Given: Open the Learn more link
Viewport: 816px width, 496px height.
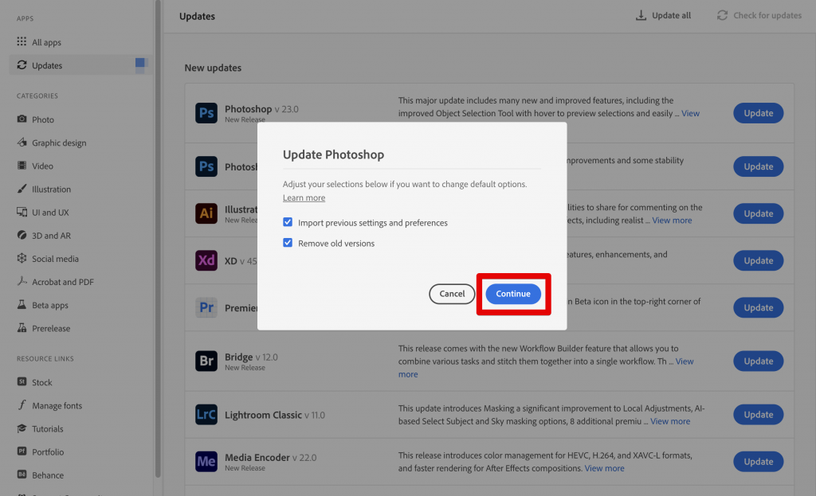Looking at the screenshot, I should coord(304,197).
